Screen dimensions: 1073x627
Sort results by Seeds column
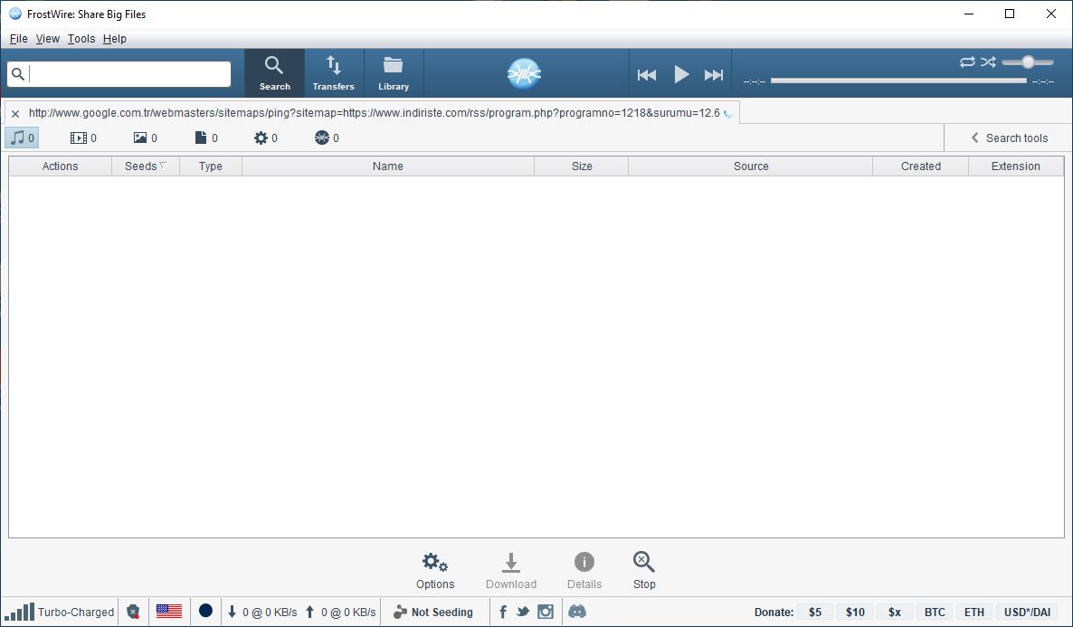pos(146,166)
